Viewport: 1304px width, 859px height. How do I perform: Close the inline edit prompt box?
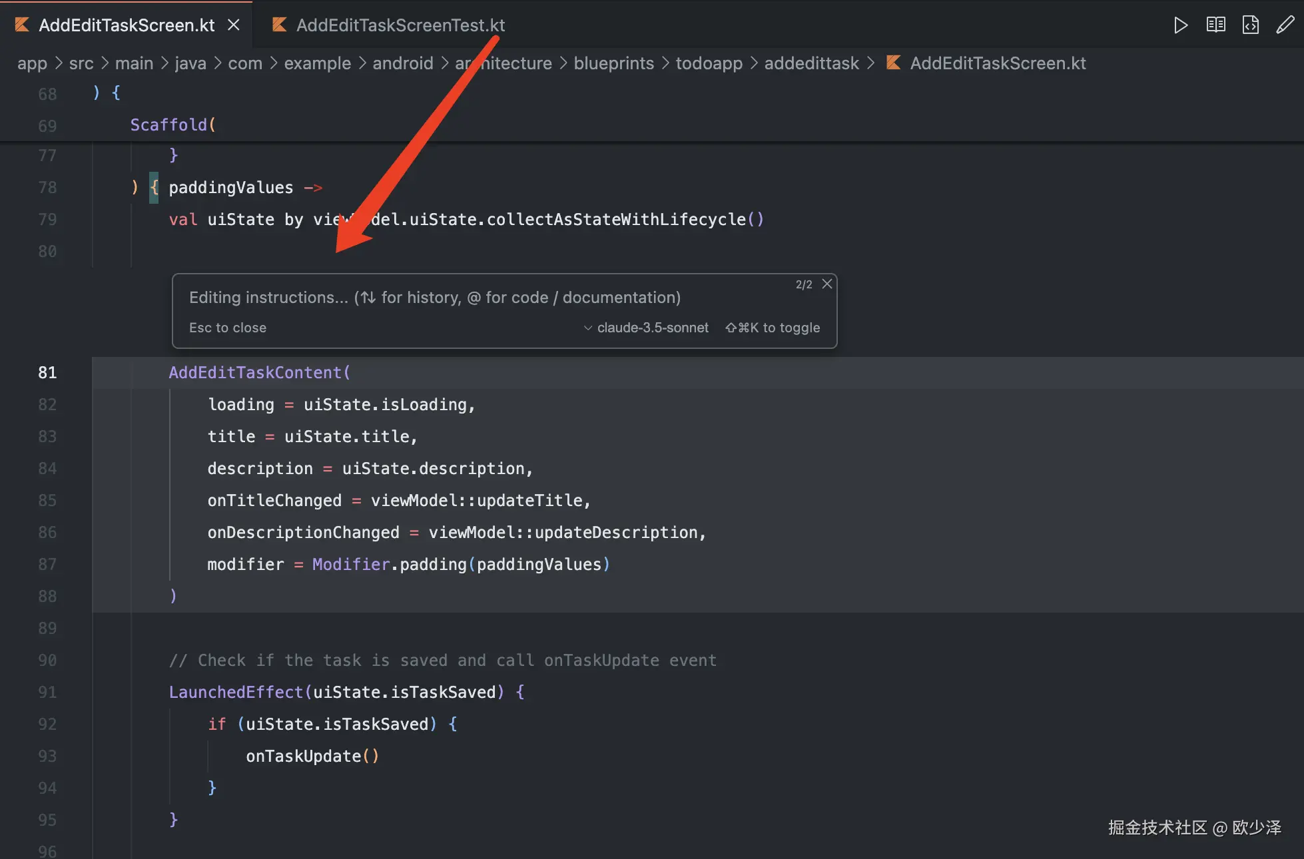click(827, 284)
